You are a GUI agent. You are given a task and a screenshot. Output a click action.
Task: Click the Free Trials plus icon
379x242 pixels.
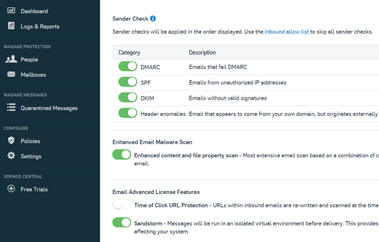10,190
